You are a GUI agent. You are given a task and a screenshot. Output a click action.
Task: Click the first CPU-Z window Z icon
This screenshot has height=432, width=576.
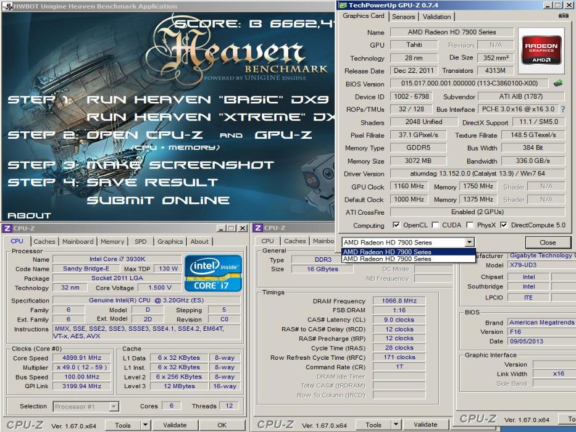(7, 228)
